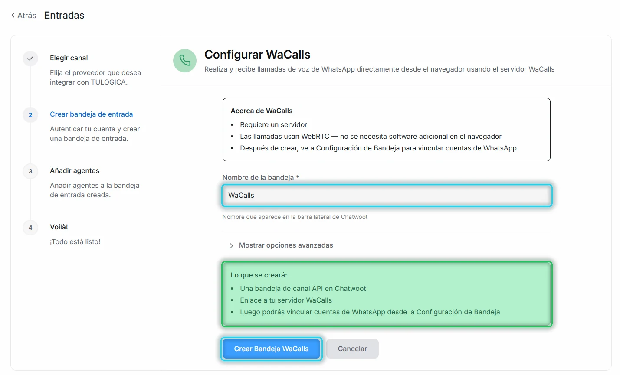Click 'Elija el proveedor que desea' description
Screen dimensions: 620x375
(95, 78)
